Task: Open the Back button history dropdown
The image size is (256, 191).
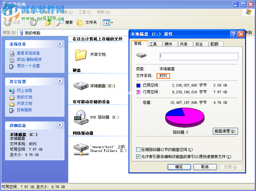Action: click(24, 22)
